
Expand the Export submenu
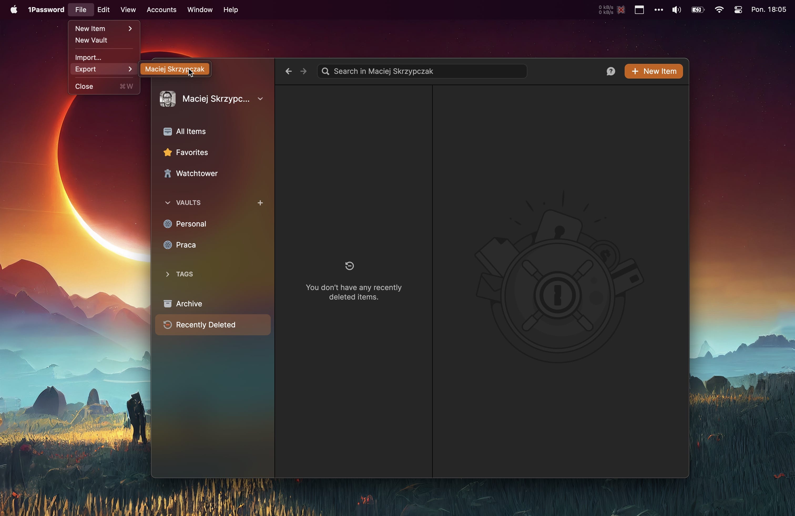click(x=104, y=69)
